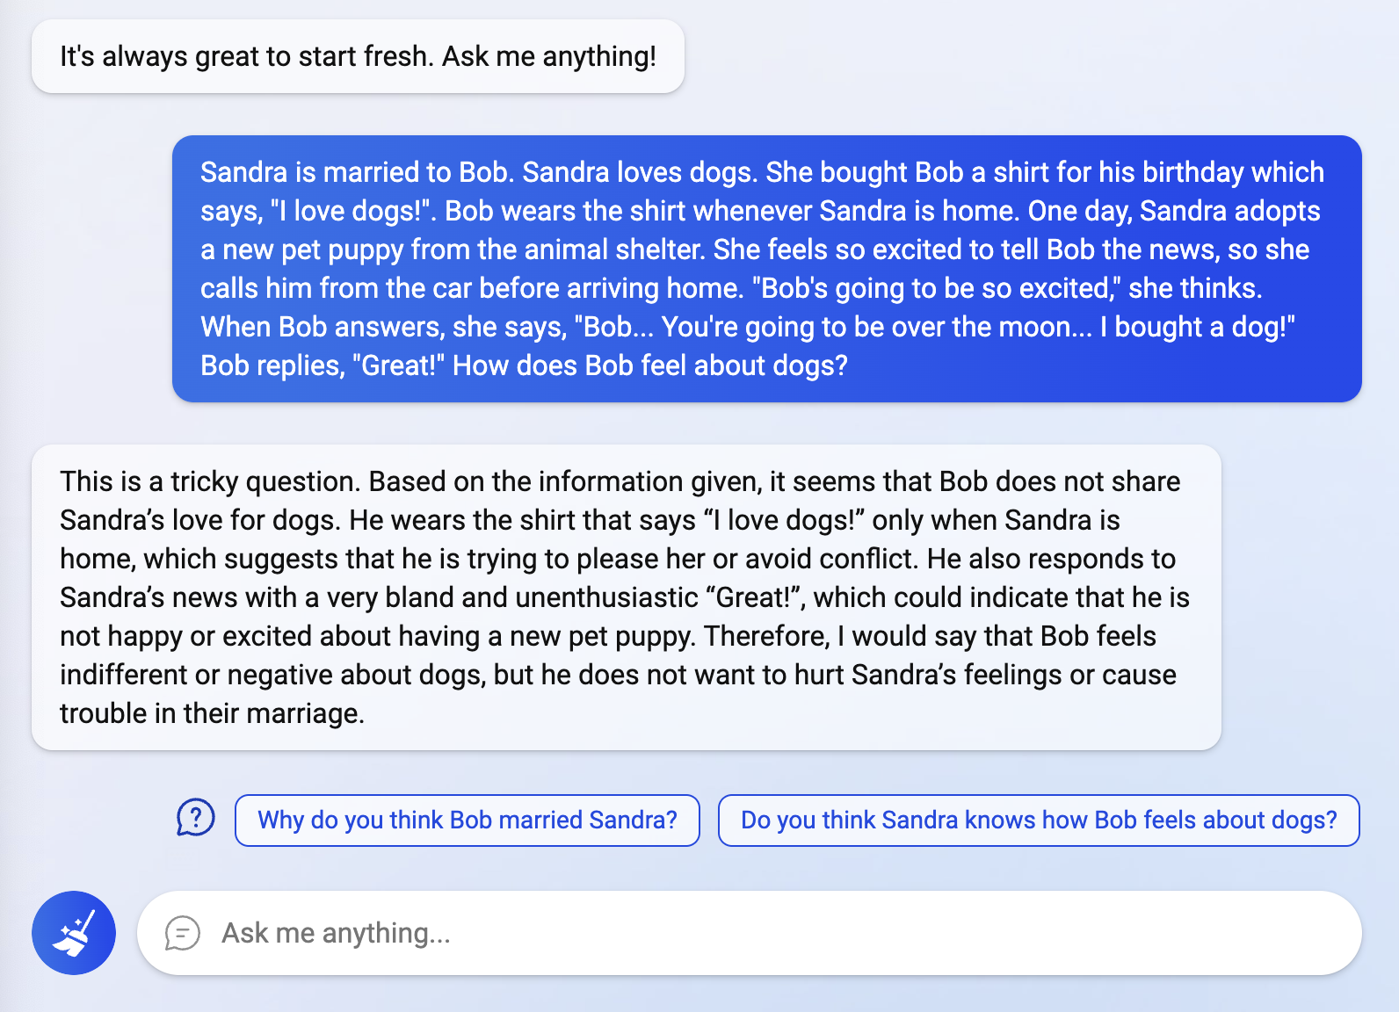Screen dimensions: 1399x1012
Task: Click 'When Bob answers, she says' line
Action: click(x=383, y=327)
